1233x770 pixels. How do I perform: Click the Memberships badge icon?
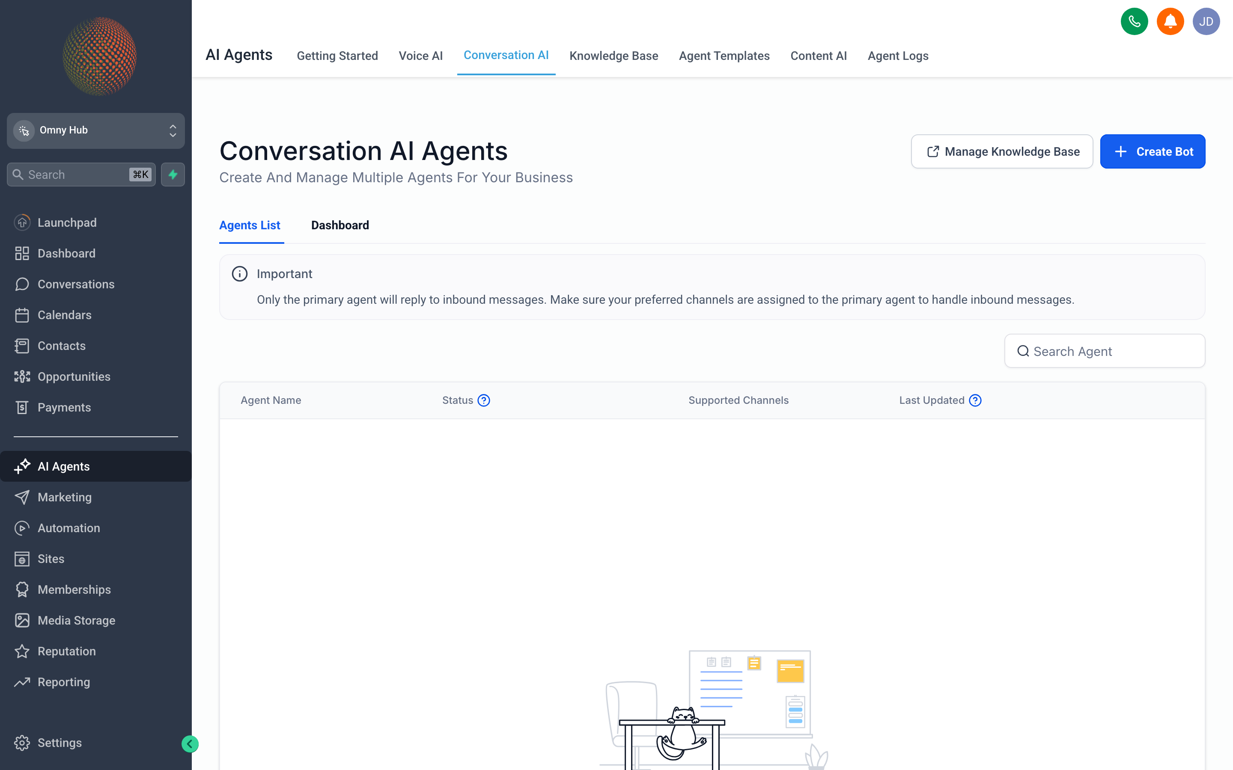pos(22,590)
